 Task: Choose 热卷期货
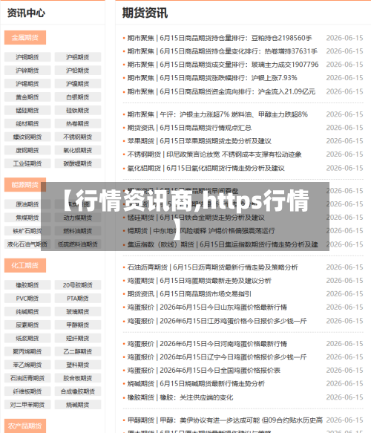tap(78, 124)
